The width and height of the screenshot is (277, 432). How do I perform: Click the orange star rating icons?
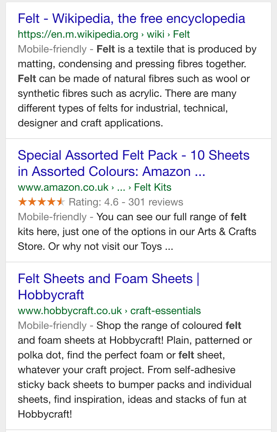click(x=41, y=202)
